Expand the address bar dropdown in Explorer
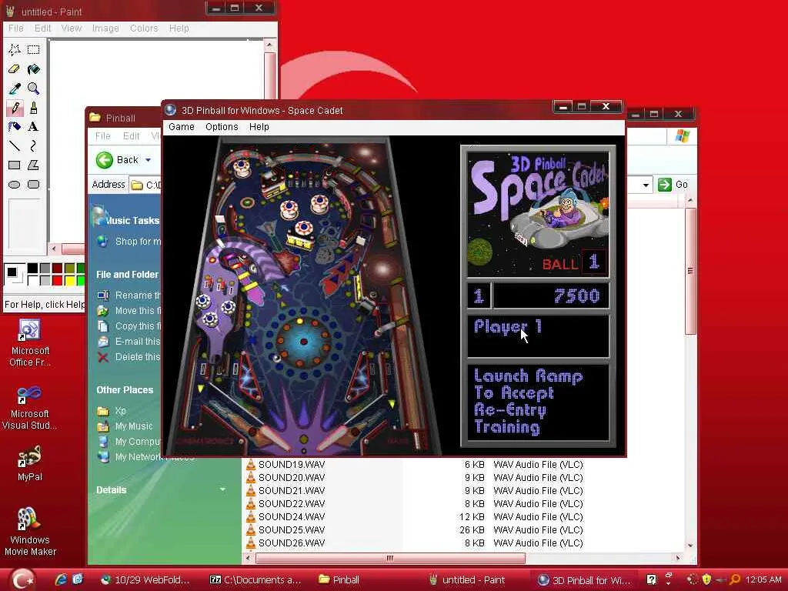Viewport: 788px width, 591px height. click(x=646, y=185)
